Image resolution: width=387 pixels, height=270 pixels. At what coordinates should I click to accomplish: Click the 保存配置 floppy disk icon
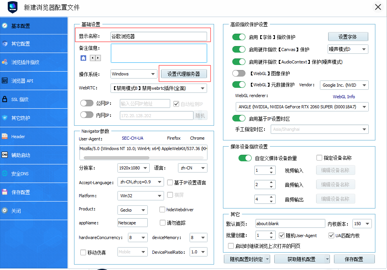(5, 192)
